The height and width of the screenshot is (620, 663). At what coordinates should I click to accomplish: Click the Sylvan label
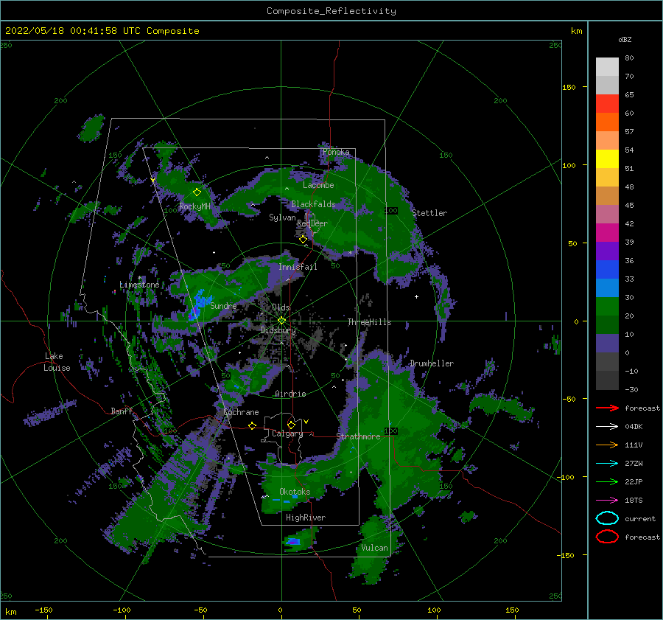[x=282, y=217]
